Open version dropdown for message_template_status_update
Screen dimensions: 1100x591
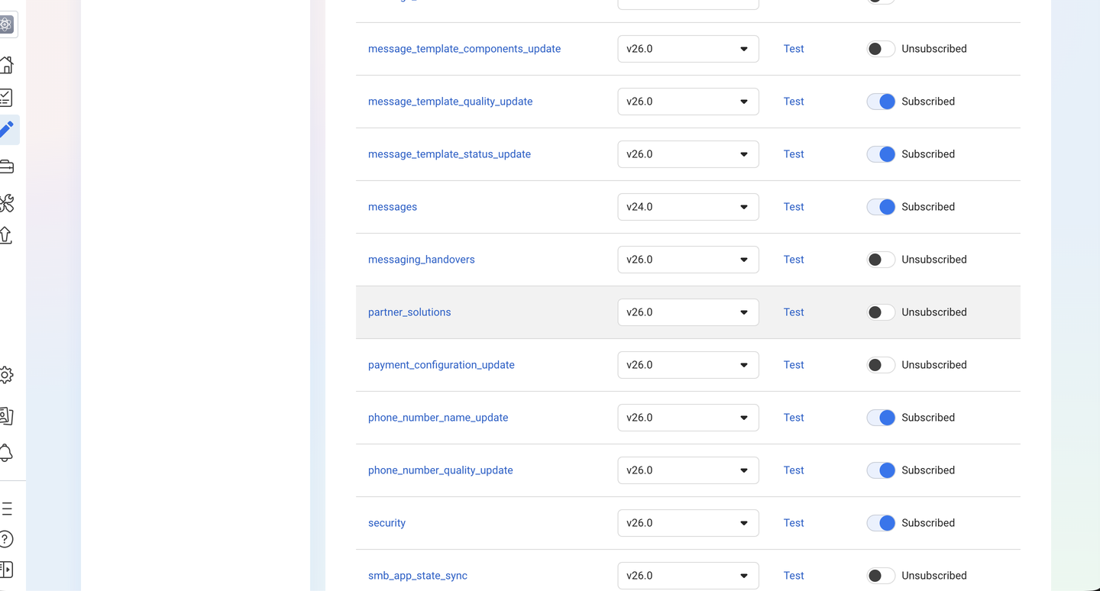pos(688,154)
